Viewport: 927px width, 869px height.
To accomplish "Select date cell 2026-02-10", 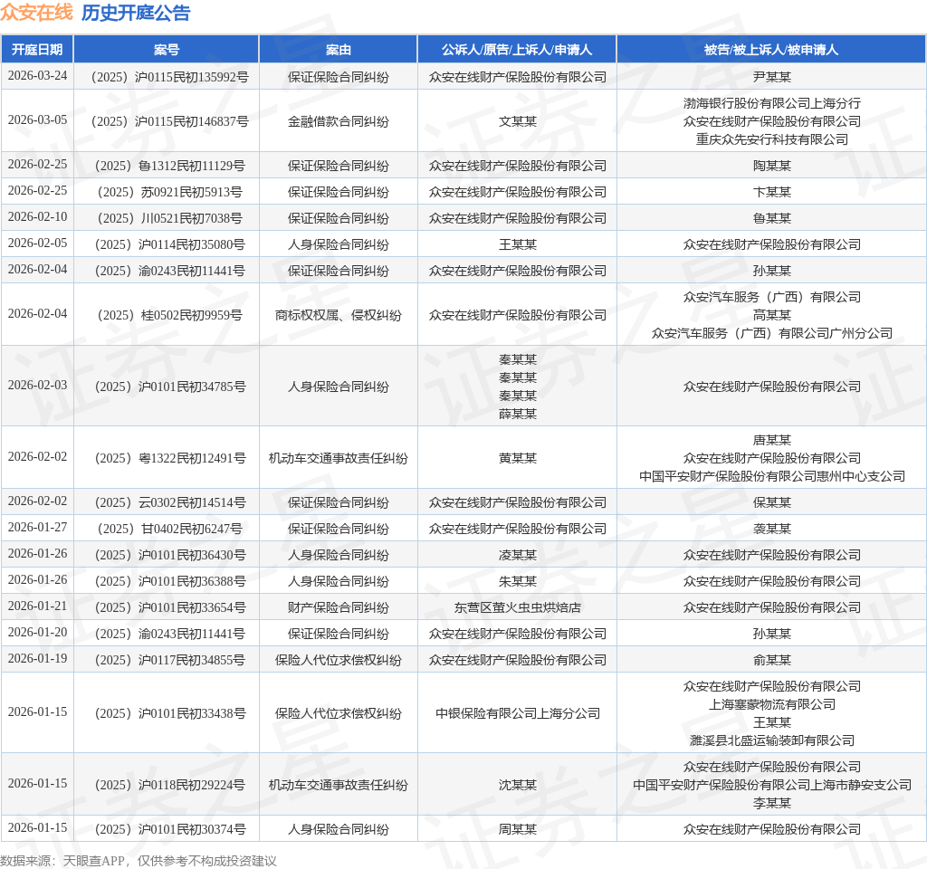I will click(37, 217).
